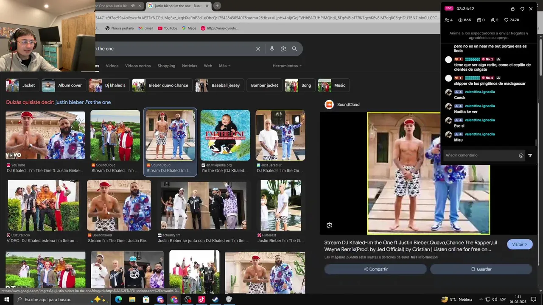Click suggested query justin bieber i'm the one

[x=83, y=102]
